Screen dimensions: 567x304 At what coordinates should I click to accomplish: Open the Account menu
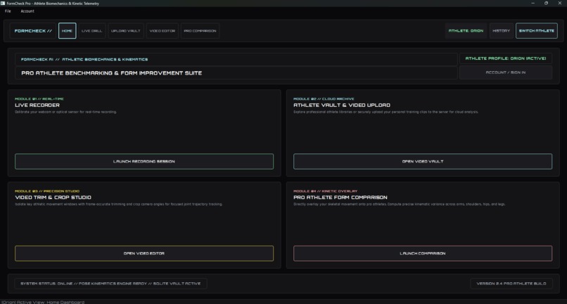(x=27, y=11)
